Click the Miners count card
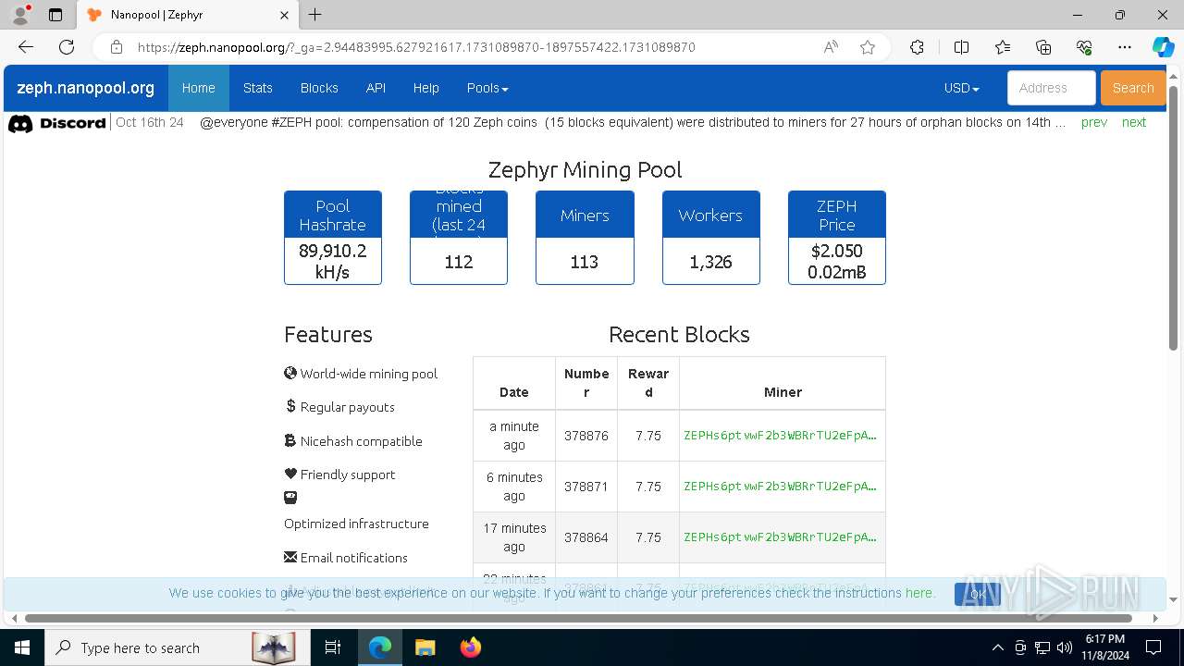Viewport: 1184px width, 666px height. coord(585,238)
